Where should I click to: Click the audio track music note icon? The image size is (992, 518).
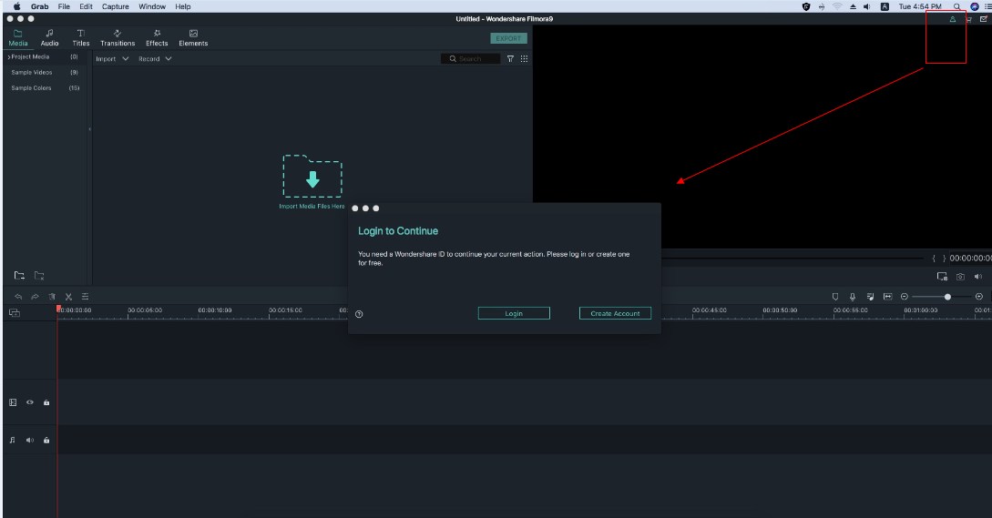pos(13,441)
